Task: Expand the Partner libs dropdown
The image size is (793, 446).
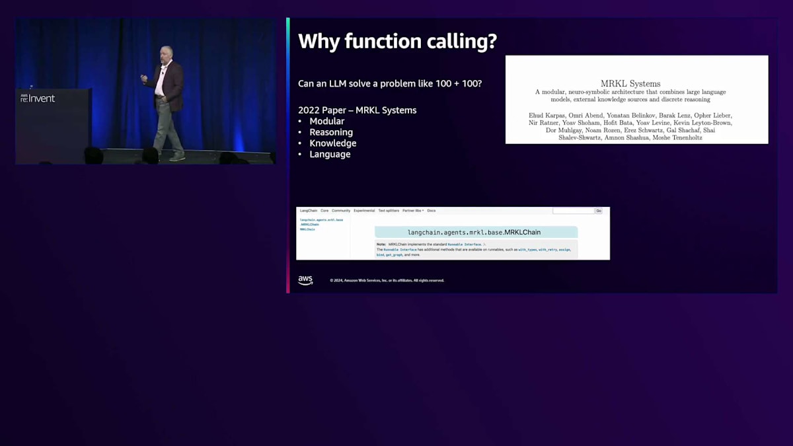Action: coord(413,211)
